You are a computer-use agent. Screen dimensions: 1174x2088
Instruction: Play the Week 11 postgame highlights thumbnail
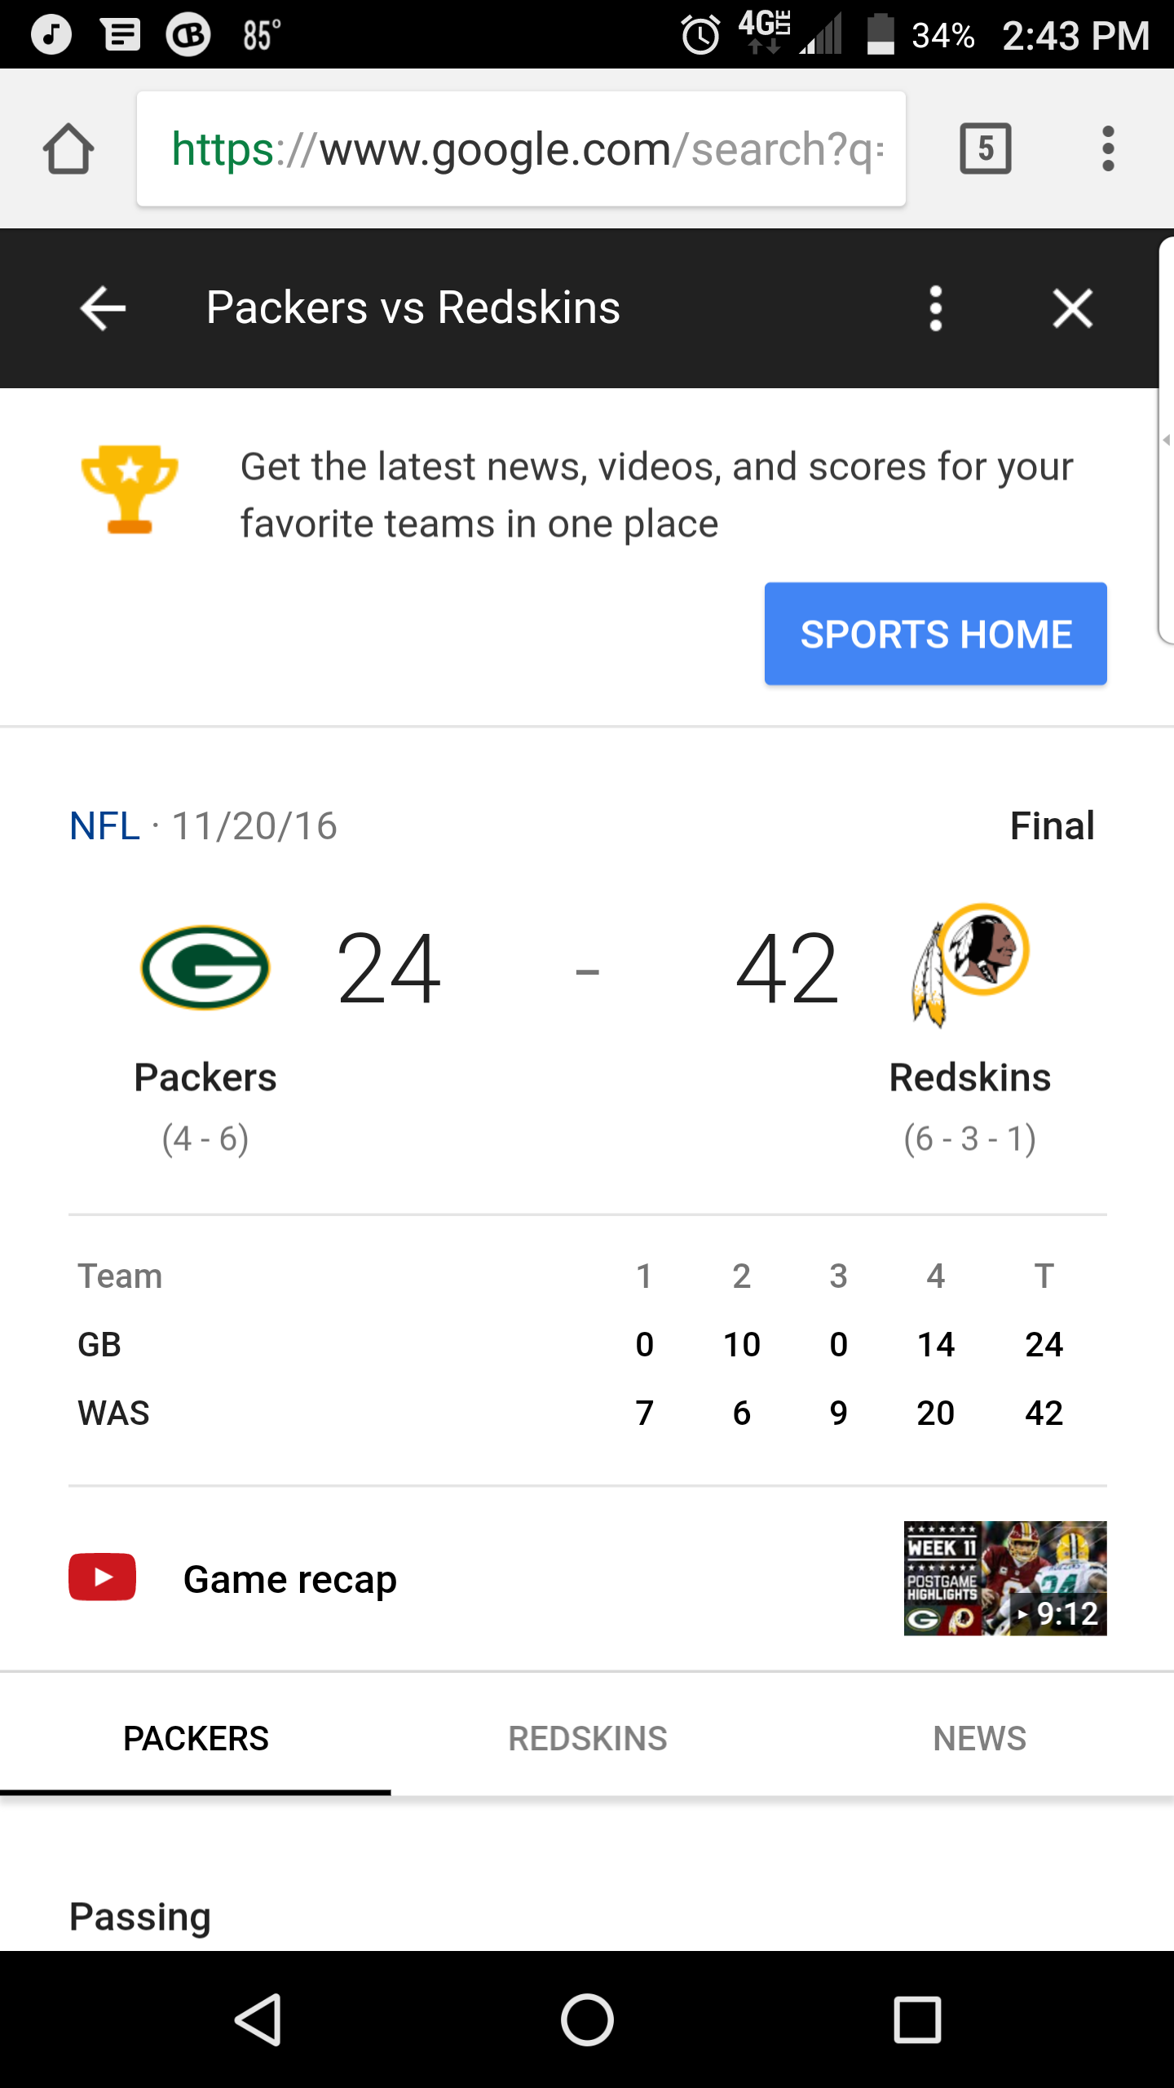(1004, 1577)
